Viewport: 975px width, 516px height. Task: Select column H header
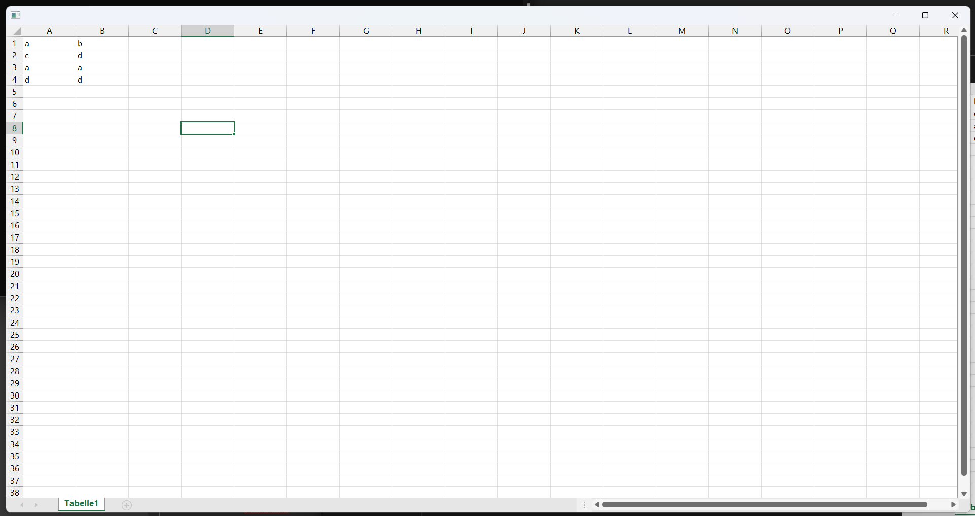click(x=419, y=31)
